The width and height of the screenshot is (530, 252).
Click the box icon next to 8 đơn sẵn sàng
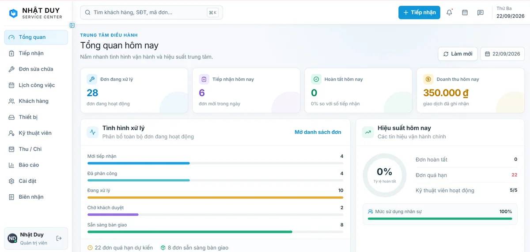coord(163,248)
